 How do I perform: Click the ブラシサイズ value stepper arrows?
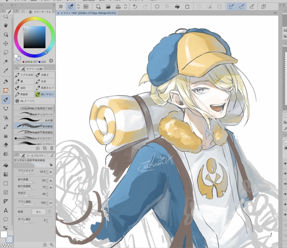click(47, 172)
